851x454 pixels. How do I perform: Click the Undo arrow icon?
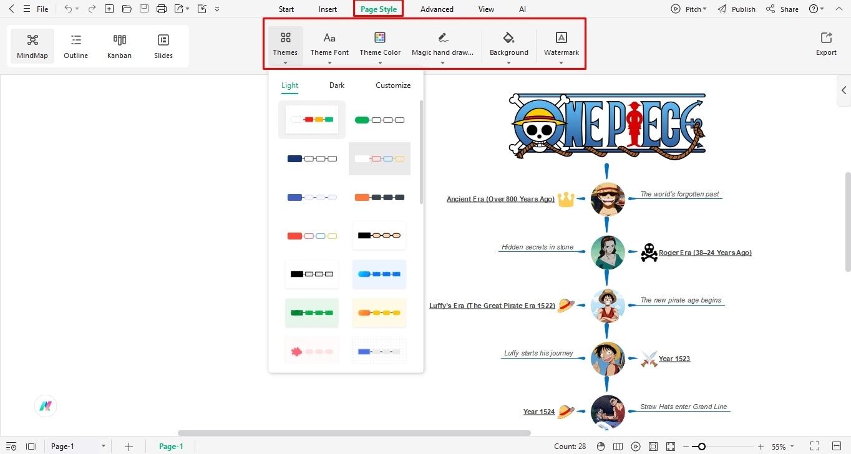68,9
